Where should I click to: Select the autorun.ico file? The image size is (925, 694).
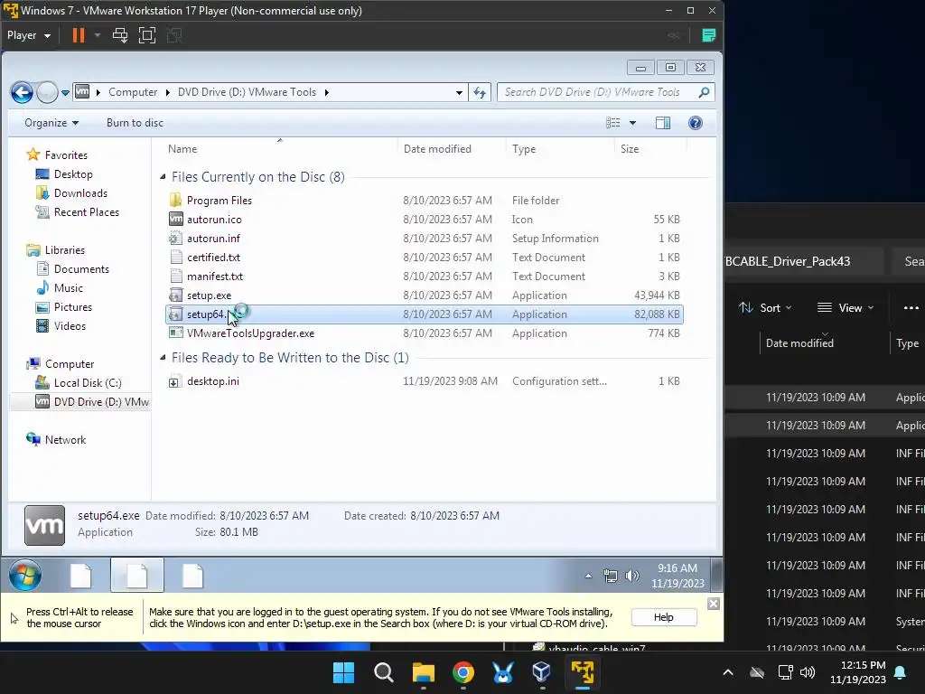425,220
